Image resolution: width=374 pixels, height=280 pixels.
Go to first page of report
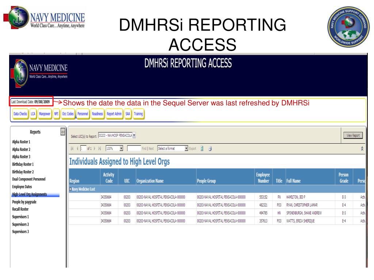coord(72,149)
